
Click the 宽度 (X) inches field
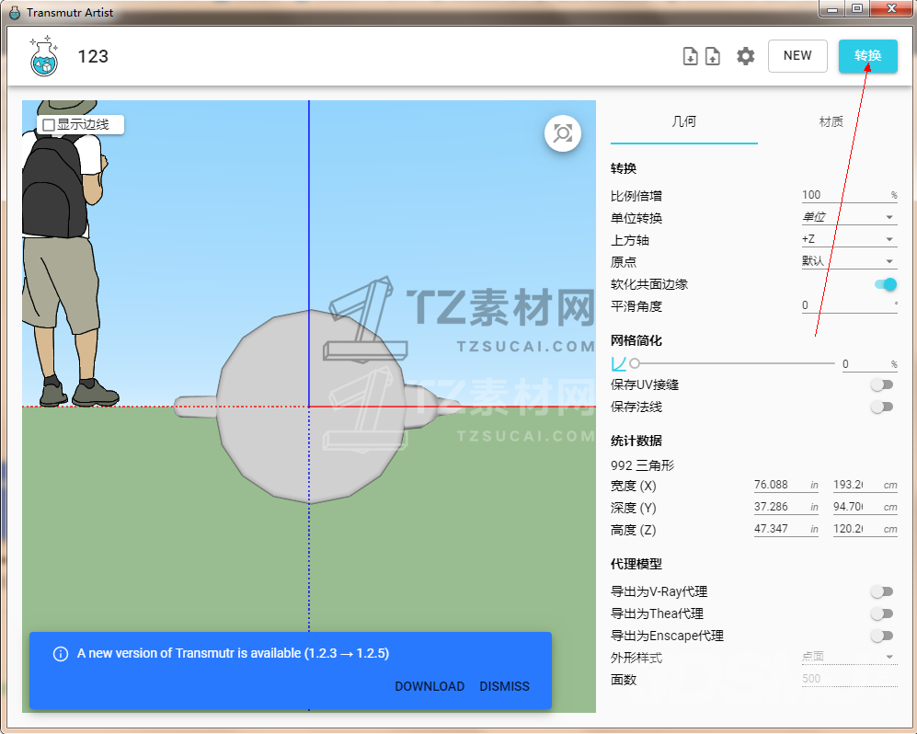(785, 485)
